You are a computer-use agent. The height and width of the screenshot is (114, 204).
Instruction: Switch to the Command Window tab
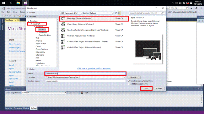click(x=21, y=108)
